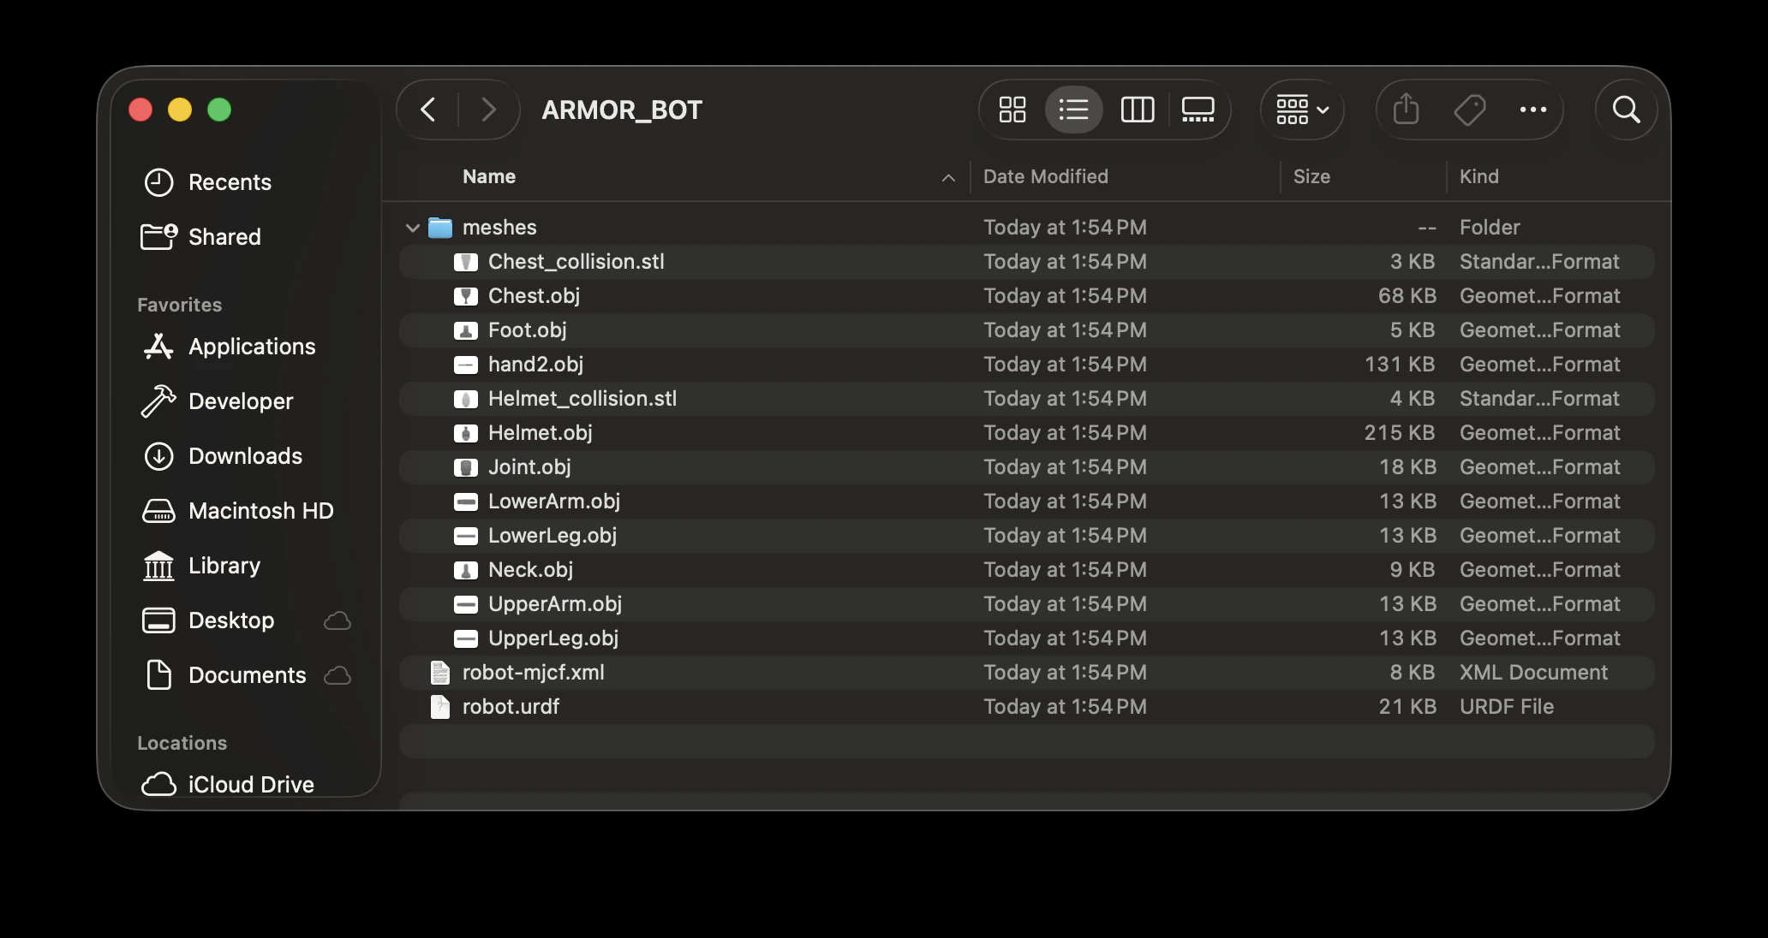The height and width of the screenshot is (938, 1768).
Task: Open Recents in the sidebar
Action: [x=207, y=182]
